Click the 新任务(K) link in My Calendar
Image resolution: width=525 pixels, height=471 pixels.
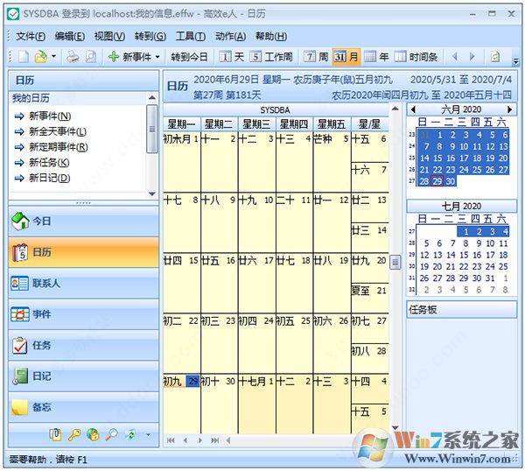pos(49,163)
